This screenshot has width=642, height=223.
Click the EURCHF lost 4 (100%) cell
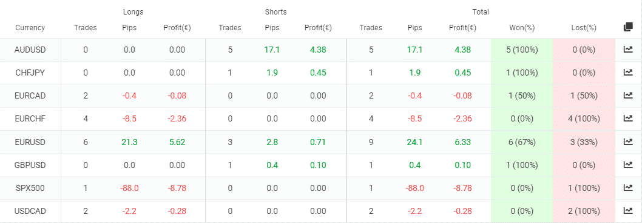pyautogui.click(x=584, y=119)
